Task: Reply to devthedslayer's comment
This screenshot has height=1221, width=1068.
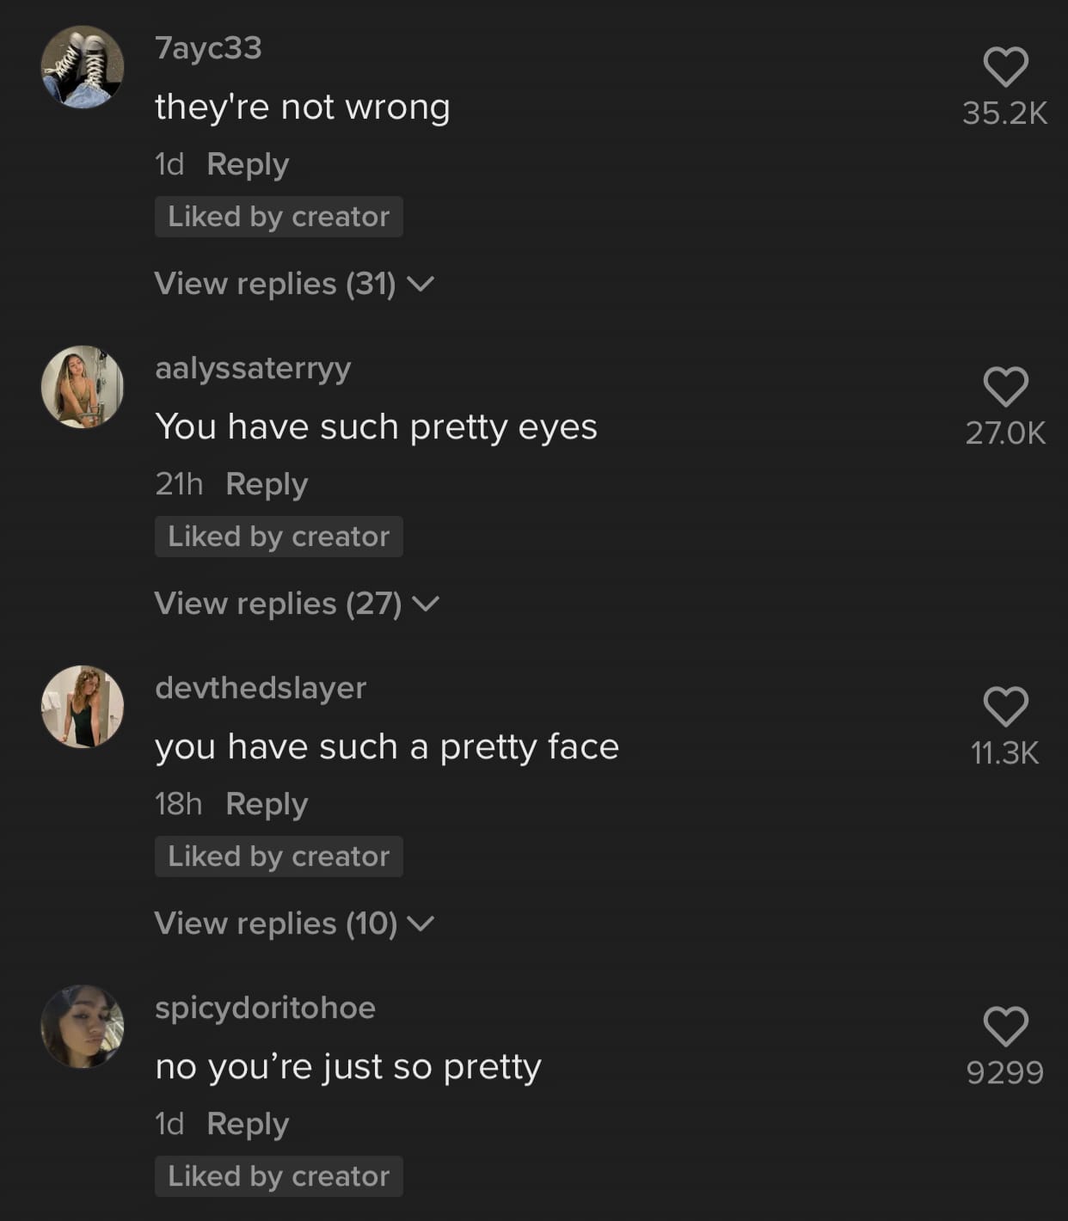Action: click(x=267, y=804)
